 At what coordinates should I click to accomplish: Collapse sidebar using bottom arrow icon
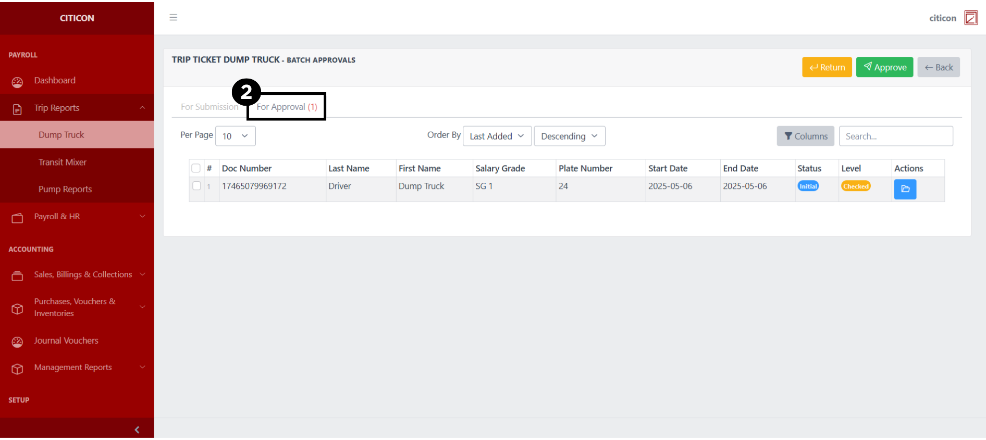point(137,430)
